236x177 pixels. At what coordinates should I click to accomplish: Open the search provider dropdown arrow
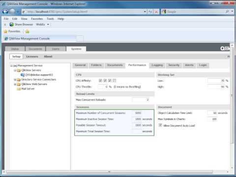point(232,11)
